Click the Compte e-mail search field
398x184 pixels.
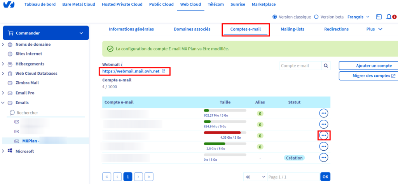300,65
